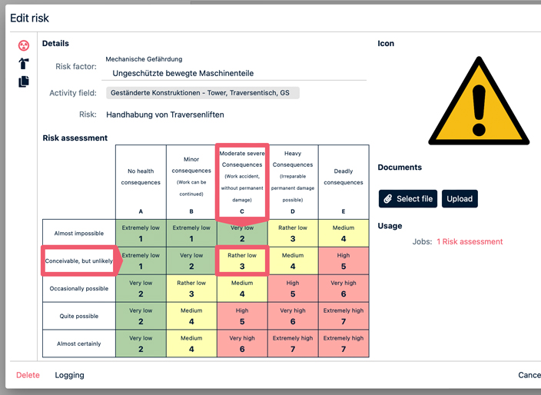Open the 1 Risk assessment jobs link
The height and width of the screenshot is (395, 541).
(470, 241)
